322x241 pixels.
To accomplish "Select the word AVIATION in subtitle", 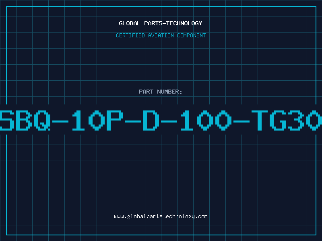I will coord(161,35).
